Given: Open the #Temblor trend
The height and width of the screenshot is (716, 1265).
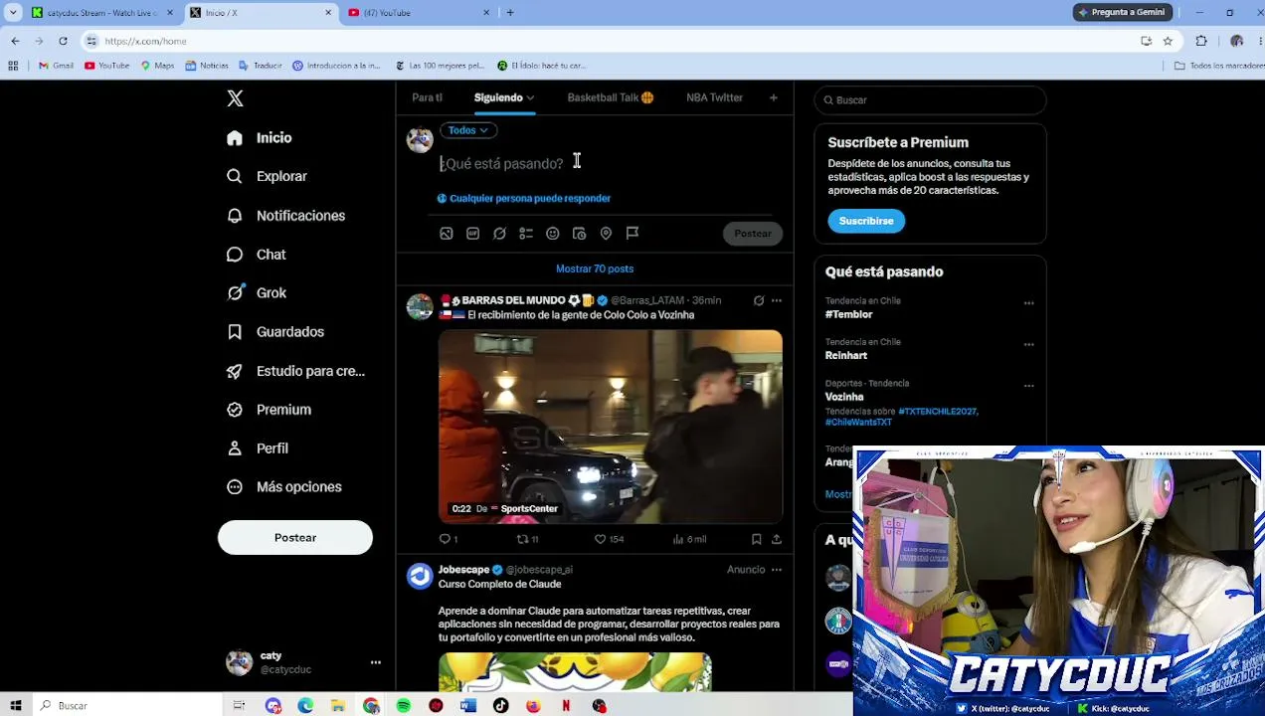Looking at the screenshot, I should pos(848,314).
